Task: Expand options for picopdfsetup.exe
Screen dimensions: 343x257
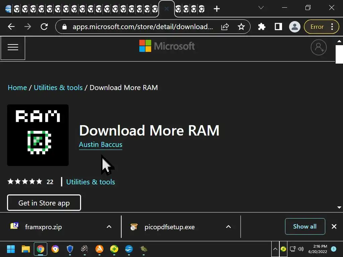Action: (228, 227)
